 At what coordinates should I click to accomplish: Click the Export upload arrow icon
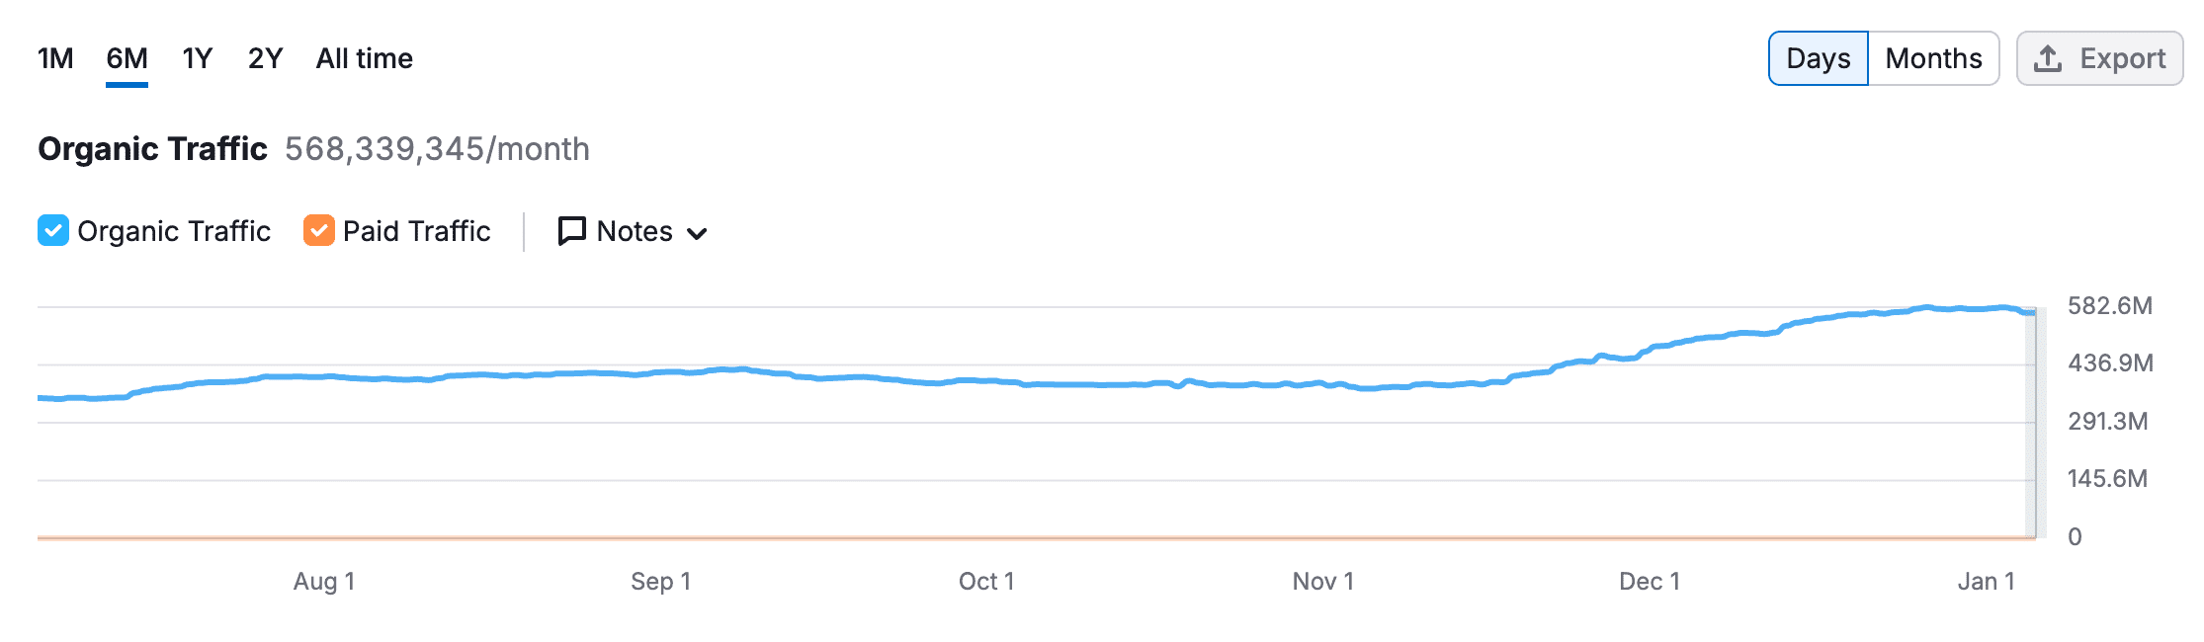pos(2048,59)
